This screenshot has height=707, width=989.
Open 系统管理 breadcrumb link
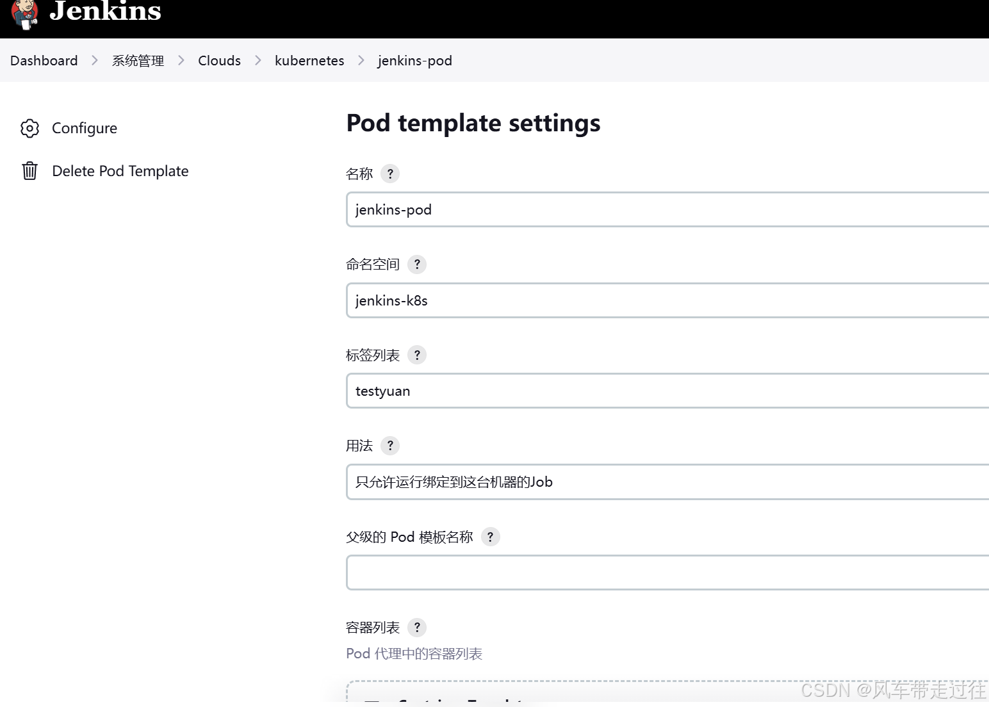(x=138, y=60)
